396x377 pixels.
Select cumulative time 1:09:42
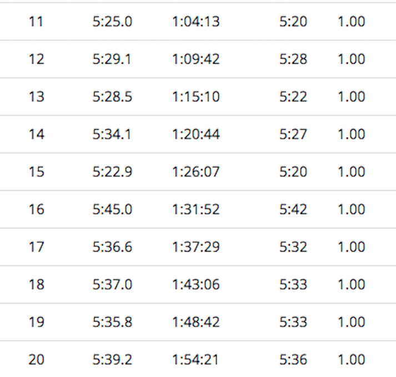click(196, 59)
